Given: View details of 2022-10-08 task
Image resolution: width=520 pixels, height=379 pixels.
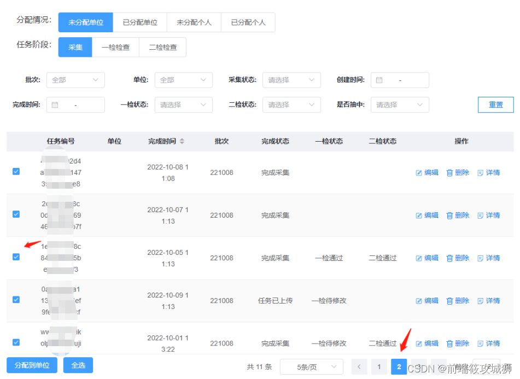Looking at the screenshot, I should point(488,173).
